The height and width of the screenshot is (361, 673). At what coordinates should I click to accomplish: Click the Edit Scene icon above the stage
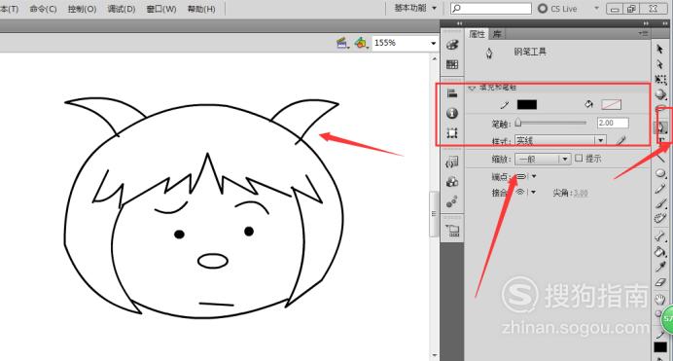click(x=342, y=43)
